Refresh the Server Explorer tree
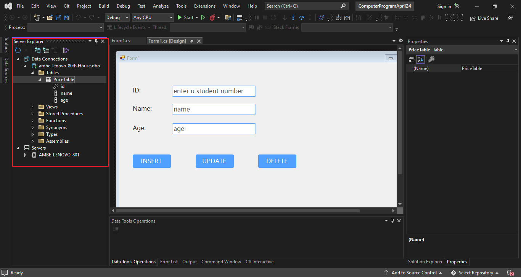Viewport: 521px width, 277px height. point(18,50)
